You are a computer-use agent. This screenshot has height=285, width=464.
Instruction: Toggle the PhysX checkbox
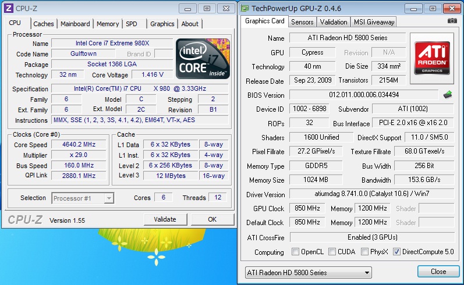click(x=364, y=252)
